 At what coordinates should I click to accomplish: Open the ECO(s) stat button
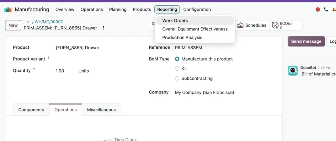click(x=286, y=25)
